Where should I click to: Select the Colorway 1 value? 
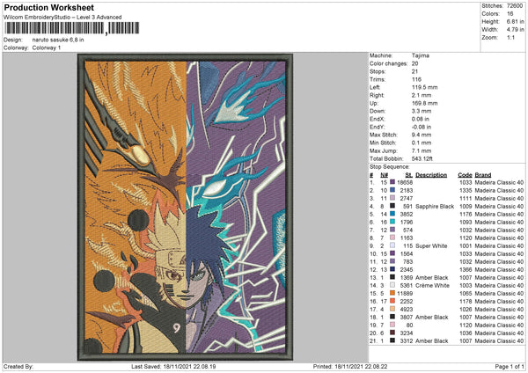coord(47,48)
